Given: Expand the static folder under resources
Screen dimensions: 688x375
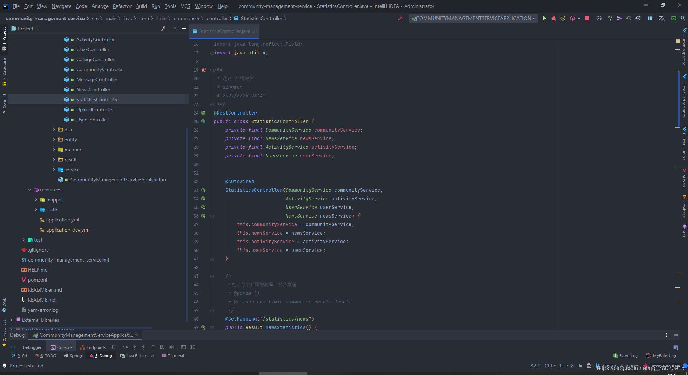Looking at the screenshot, I should click(36, 210).
